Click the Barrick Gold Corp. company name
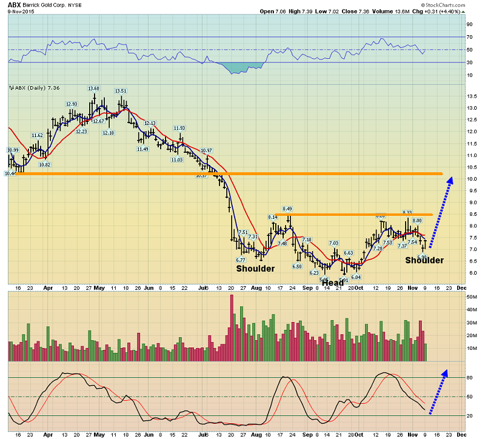 tap(44, 5)
